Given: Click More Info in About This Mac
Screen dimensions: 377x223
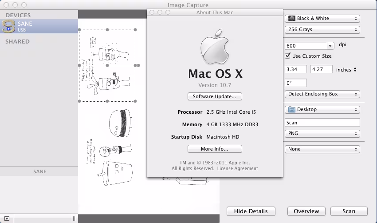Looking at the screenshot, I should pyautogui.click(x=215, y=149).
